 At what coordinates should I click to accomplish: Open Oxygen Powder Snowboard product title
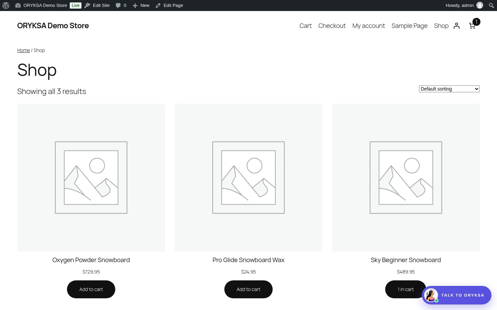coord(91,260)
